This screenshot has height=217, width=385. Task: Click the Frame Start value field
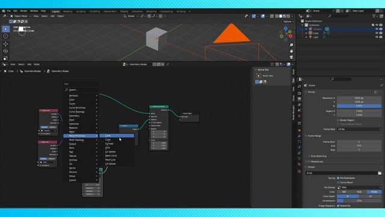[359, 142]
